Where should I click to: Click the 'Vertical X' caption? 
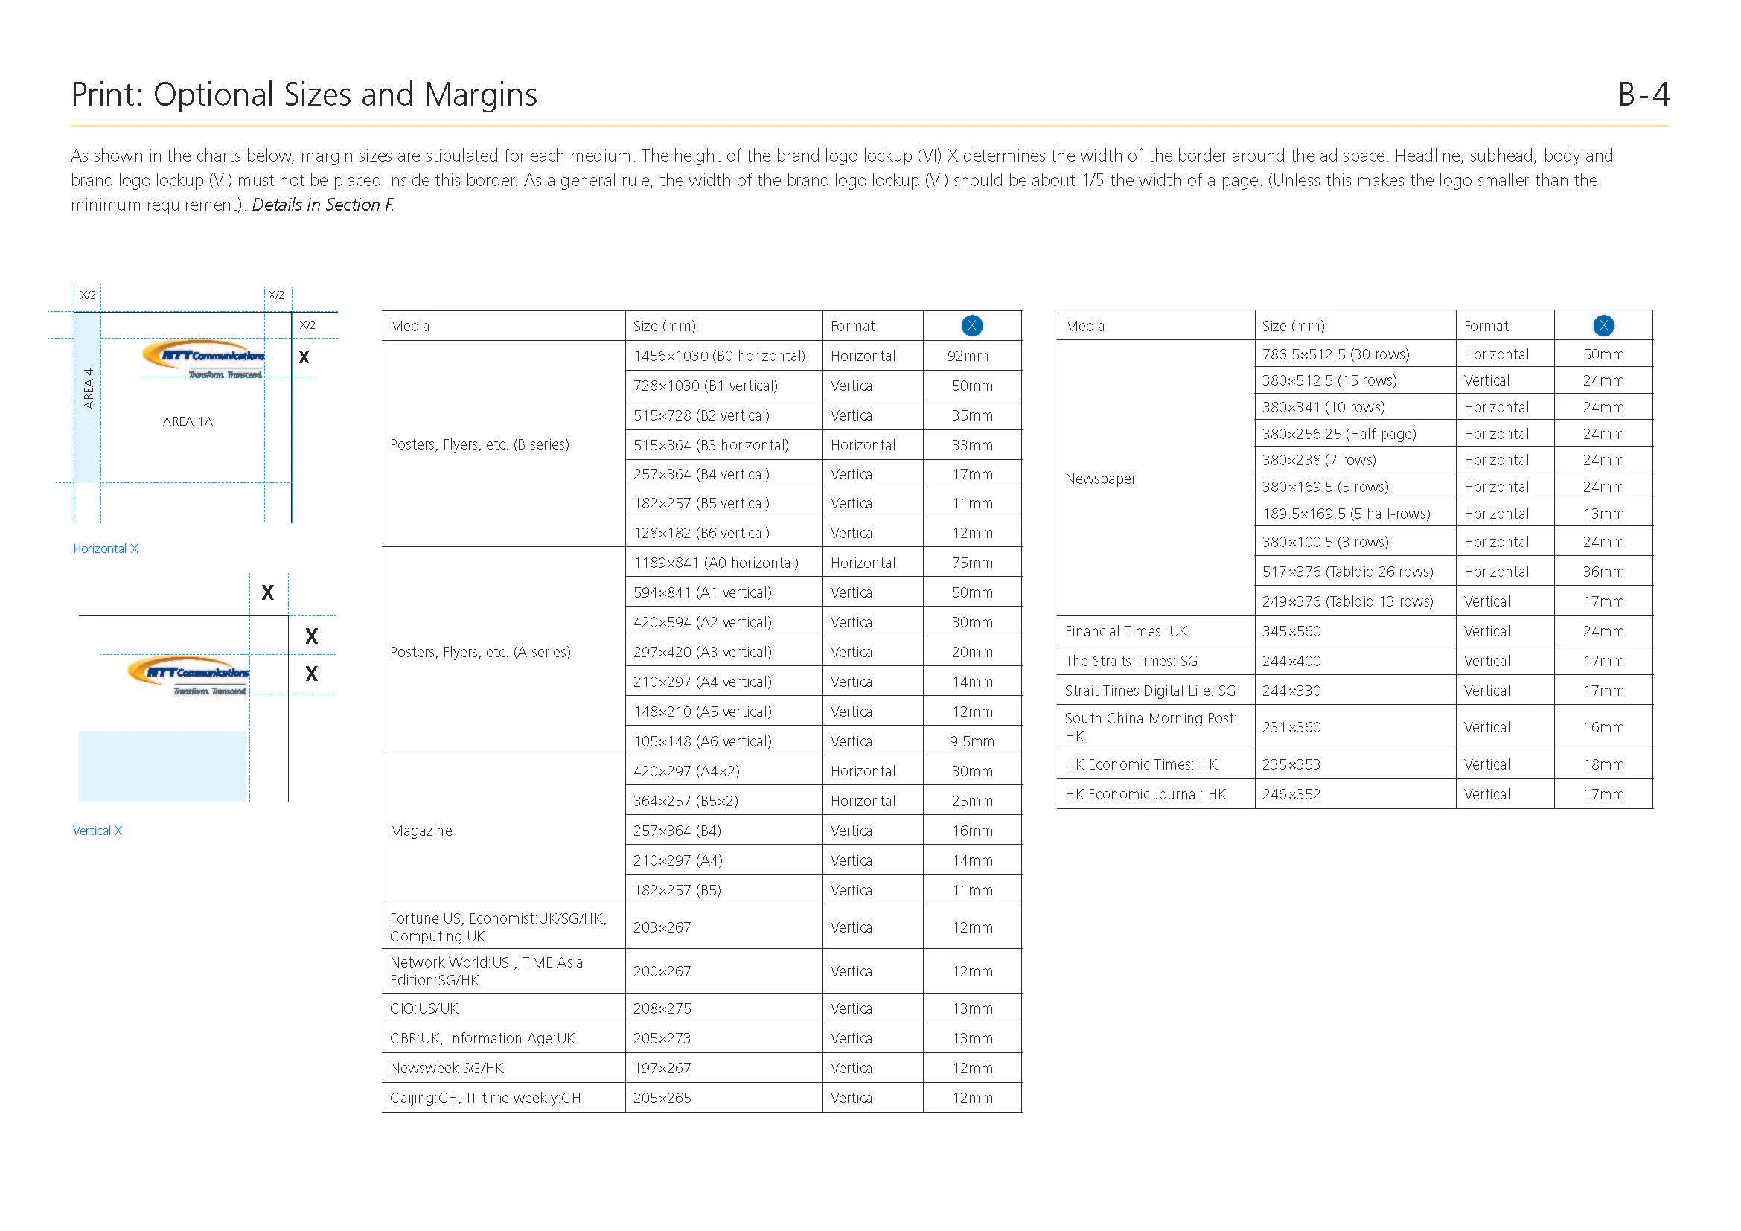(97, 831)
